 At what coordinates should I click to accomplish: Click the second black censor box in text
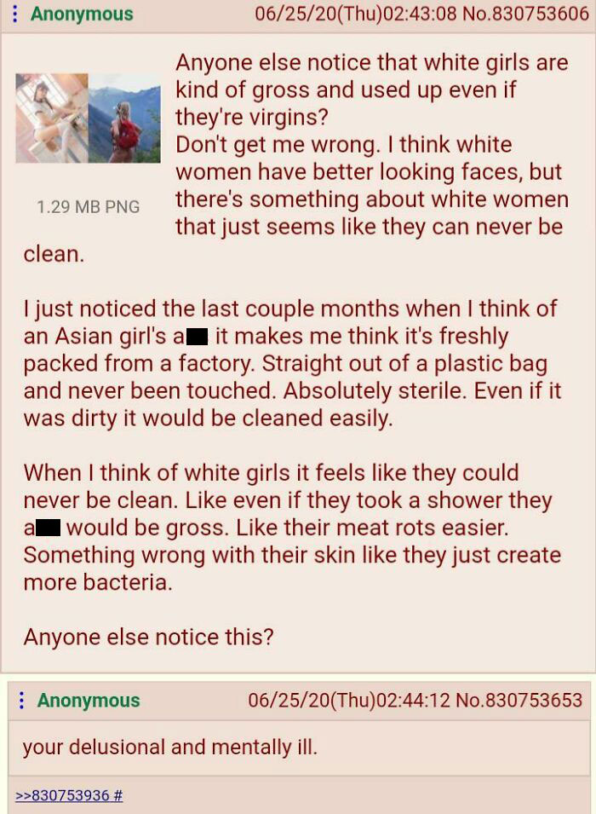click(48, 528)
